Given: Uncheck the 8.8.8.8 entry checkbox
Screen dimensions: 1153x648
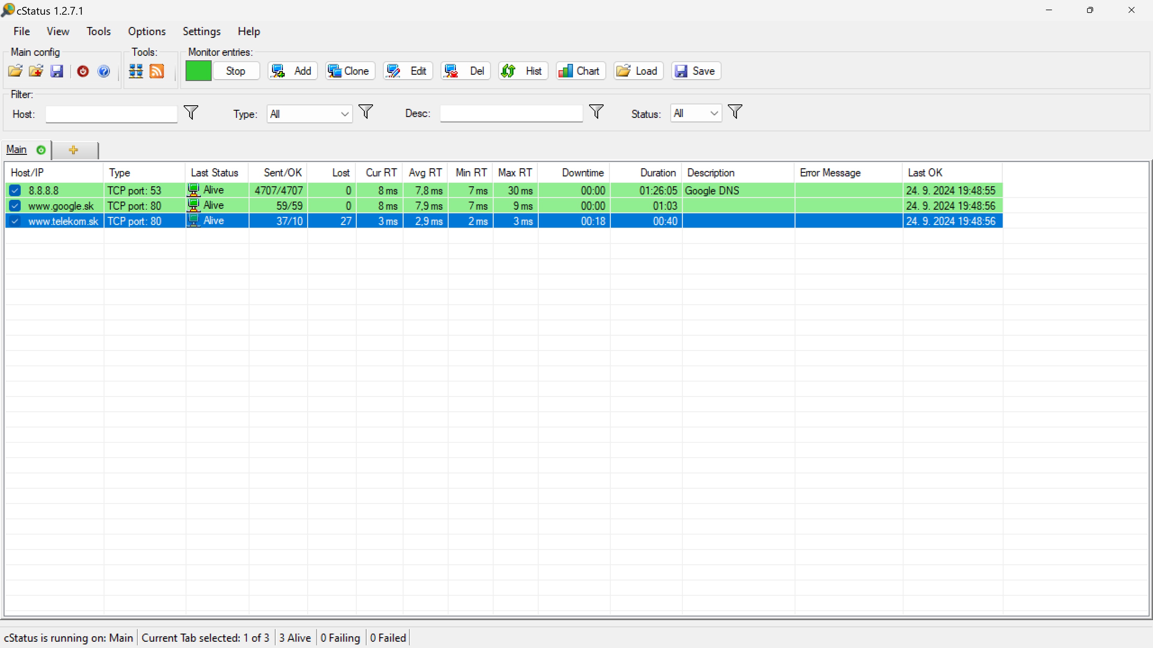Looking at the screenshot, I should (x=15, y=190).
